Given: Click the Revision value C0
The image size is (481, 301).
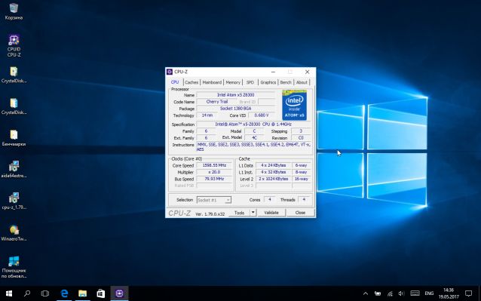Looking at the screenshot, I should point(301,138).
